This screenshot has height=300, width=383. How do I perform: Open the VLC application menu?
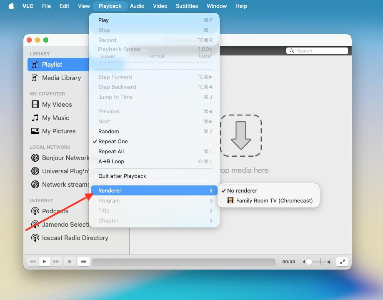pos(28,6)
